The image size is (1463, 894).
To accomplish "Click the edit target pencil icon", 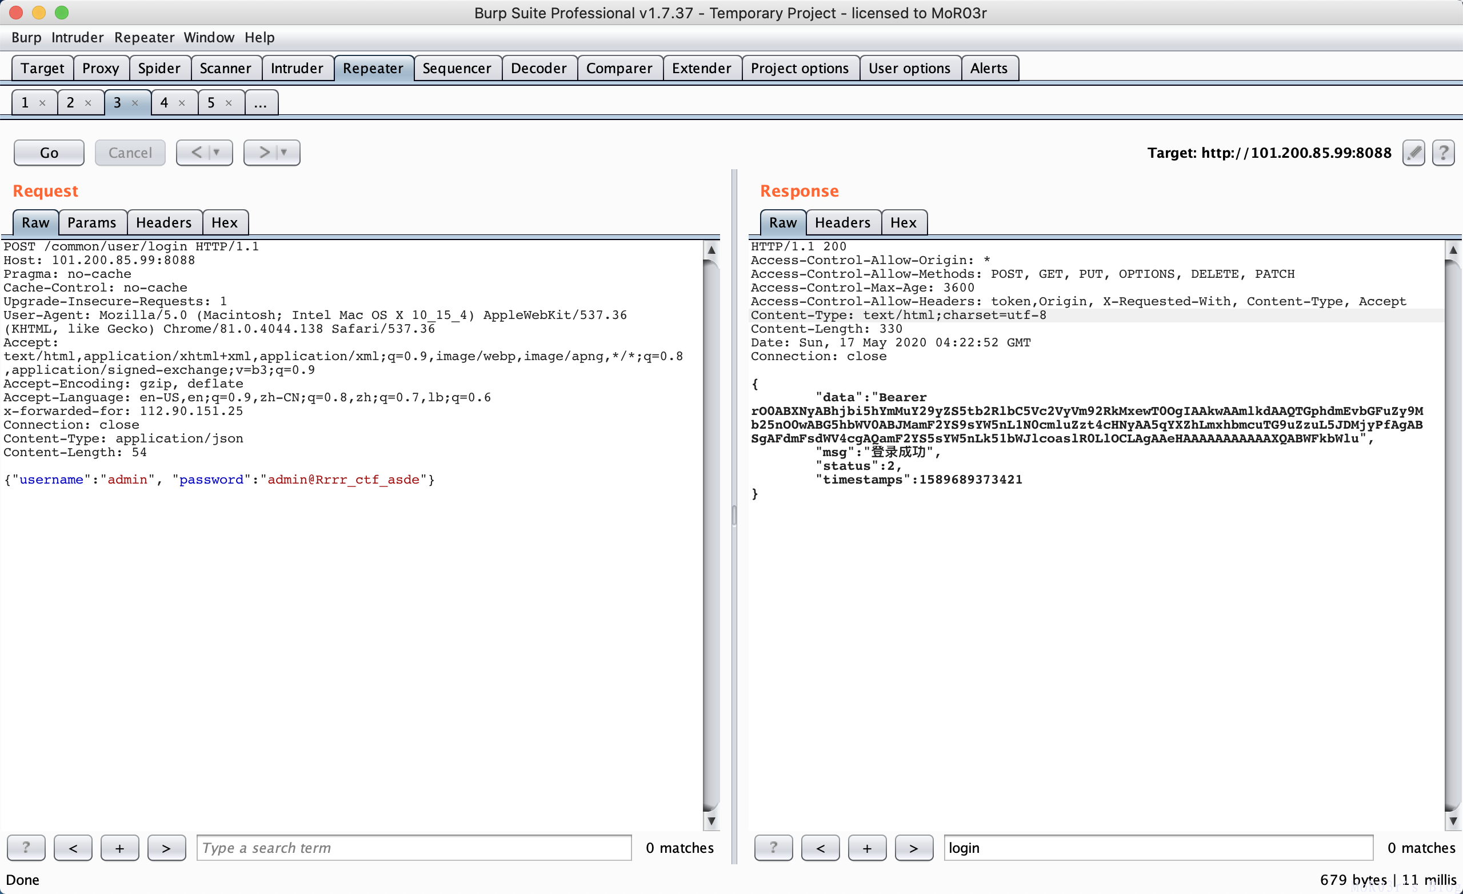I will coord(1413,153).
